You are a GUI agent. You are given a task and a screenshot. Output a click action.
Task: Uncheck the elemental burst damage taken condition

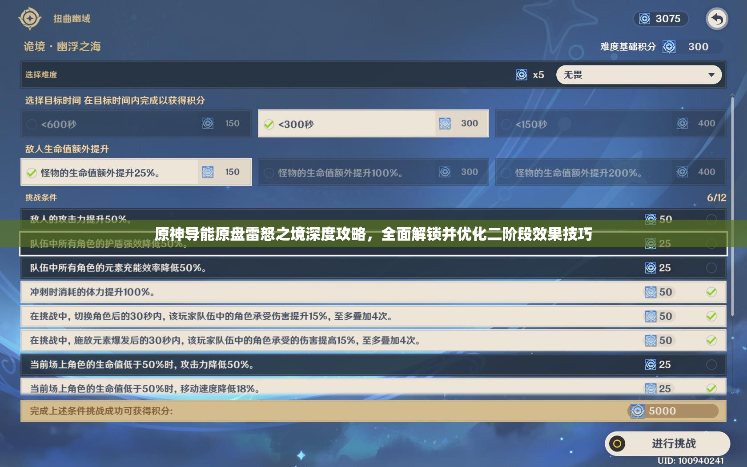click(711, 340)
